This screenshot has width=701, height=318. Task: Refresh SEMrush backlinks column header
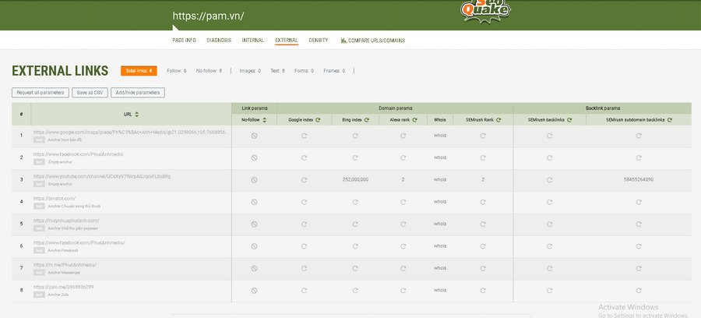tap(570, 120)
